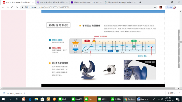The image size is (182, 102).
Task: Launch PowerPoint from the taskbar
Action: [24, 99]
